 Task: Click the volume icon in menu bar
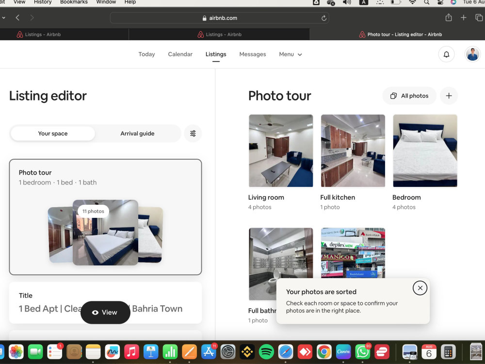point(347,2)
